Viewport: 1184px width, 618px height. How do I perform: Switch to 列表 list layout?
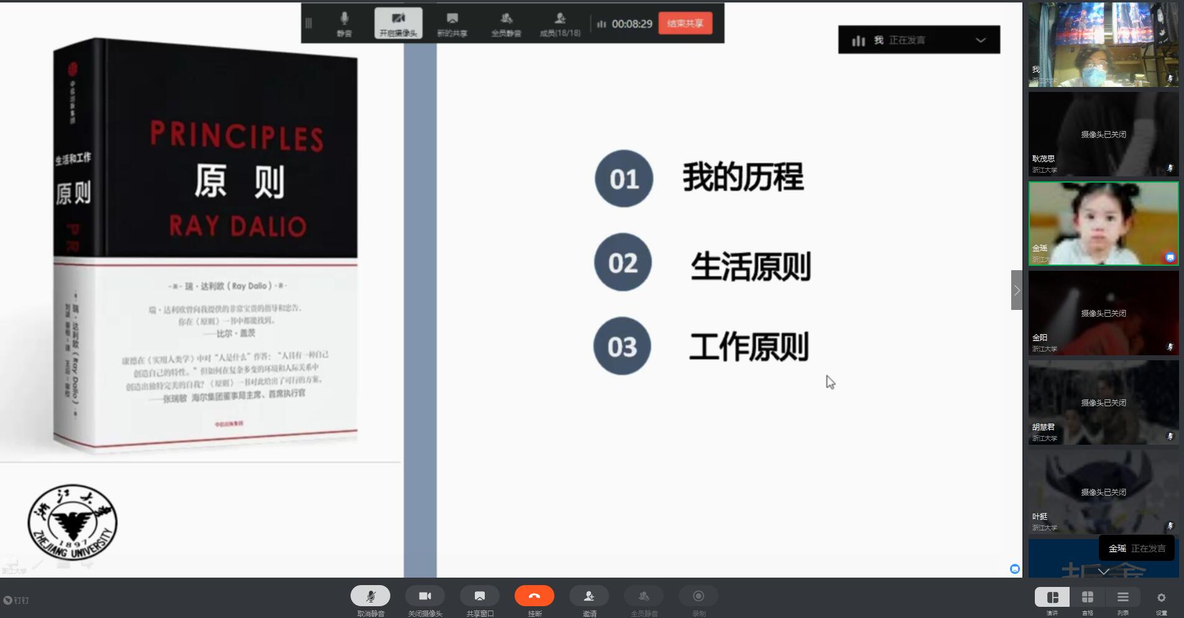coord(1122,597)
